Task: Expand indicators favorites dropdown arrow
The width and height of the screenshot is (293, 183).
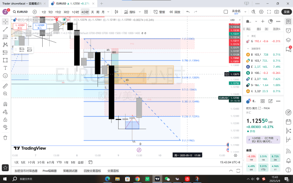Action: click(140, 12)
